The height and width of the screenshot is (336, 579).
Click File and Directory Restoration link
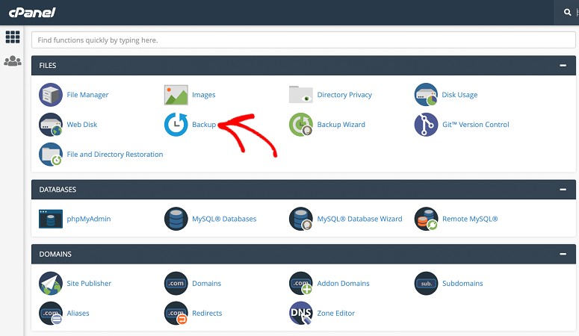pyautogui.click(x=114, y=155)
